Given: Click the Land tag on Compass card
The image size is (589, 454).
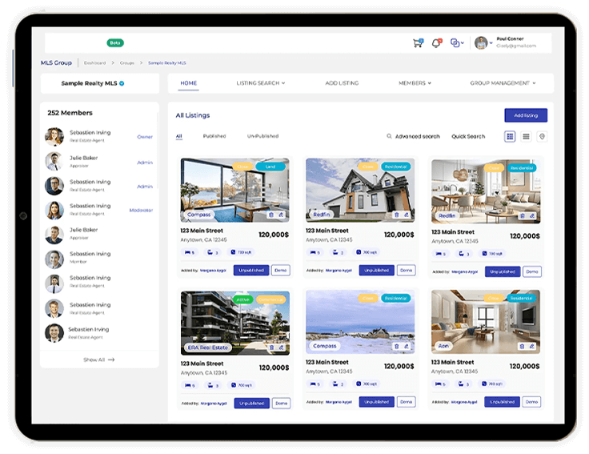Looking at the screenshot, I should coord(270,167).
